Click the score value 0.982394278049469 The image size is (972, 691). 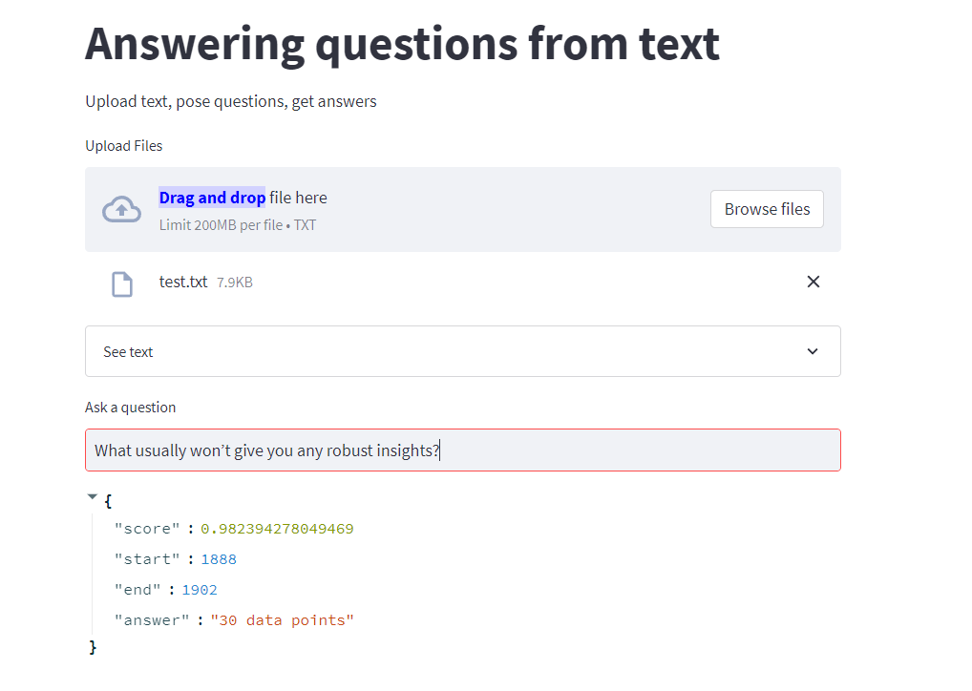coord(277,529)
